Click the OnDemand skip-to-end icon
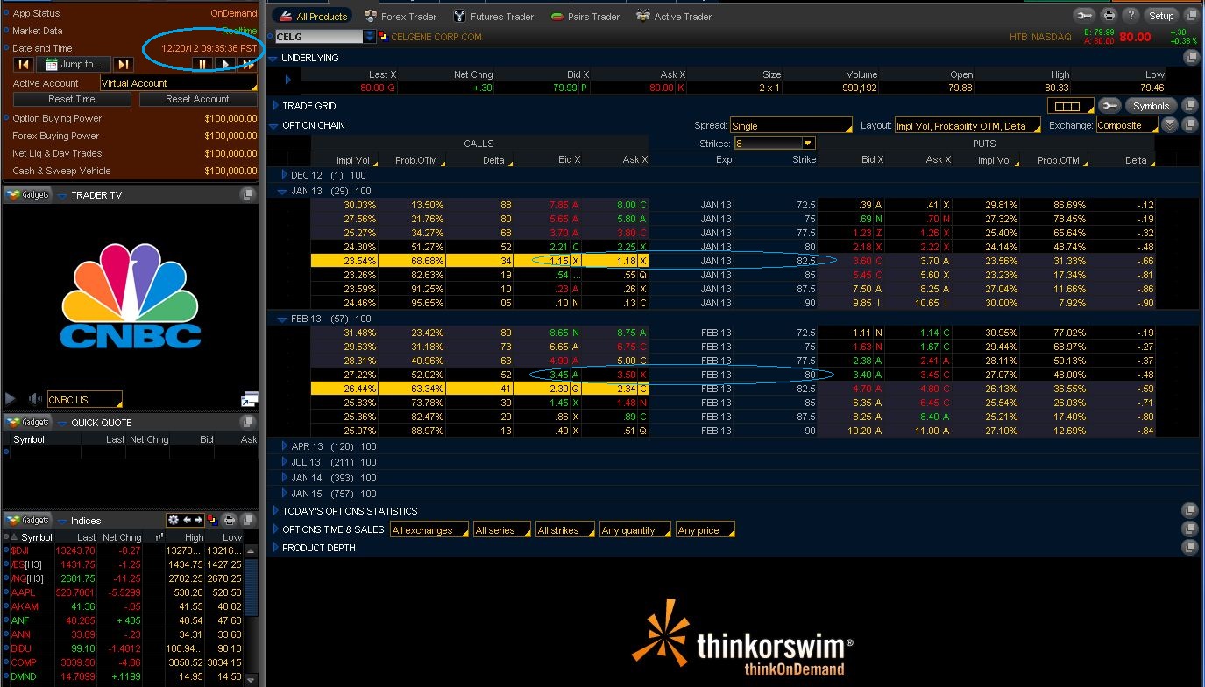 (x=124, y=64)
